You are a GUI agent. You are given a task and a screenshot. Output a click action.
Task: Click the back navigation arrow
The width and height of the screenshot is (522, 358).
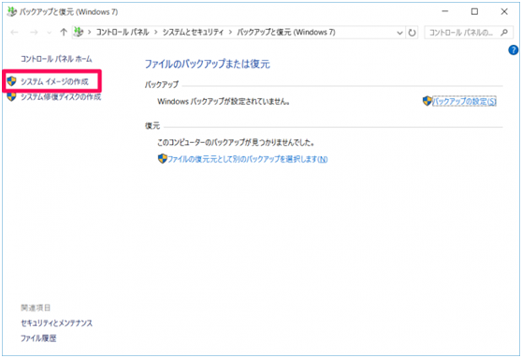tap(14, 33)
